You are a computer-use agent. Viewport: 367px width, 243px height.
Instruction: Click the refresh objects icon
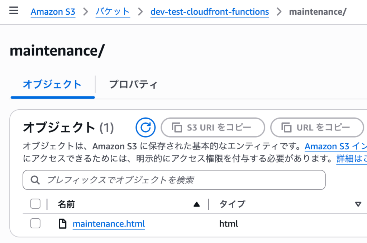point(146,127)
